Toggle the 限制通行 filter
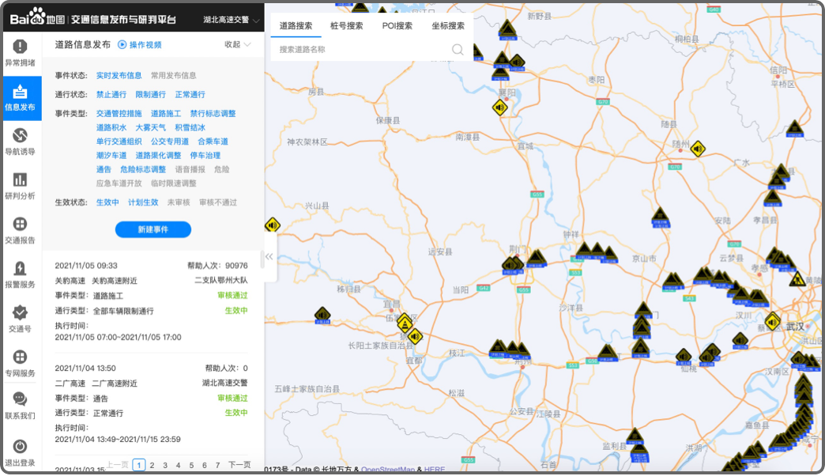Viewport: 825px width, 476px height. tap(150, 95)
